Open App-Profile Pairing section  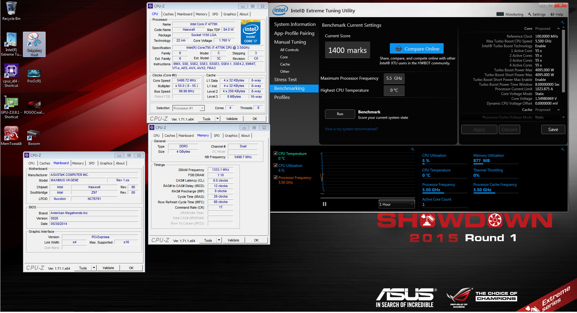coord(295,33)
